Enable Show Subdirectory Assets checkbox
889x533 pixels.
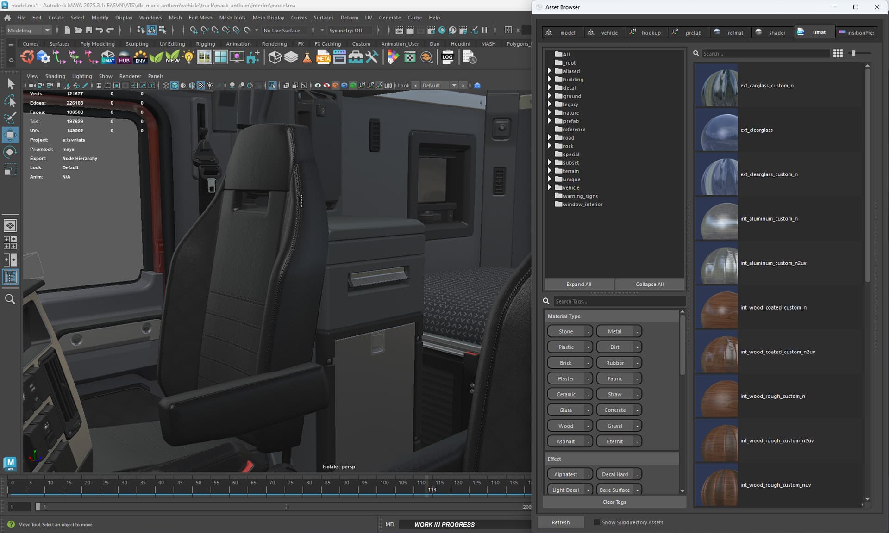[x=597, y=522]
